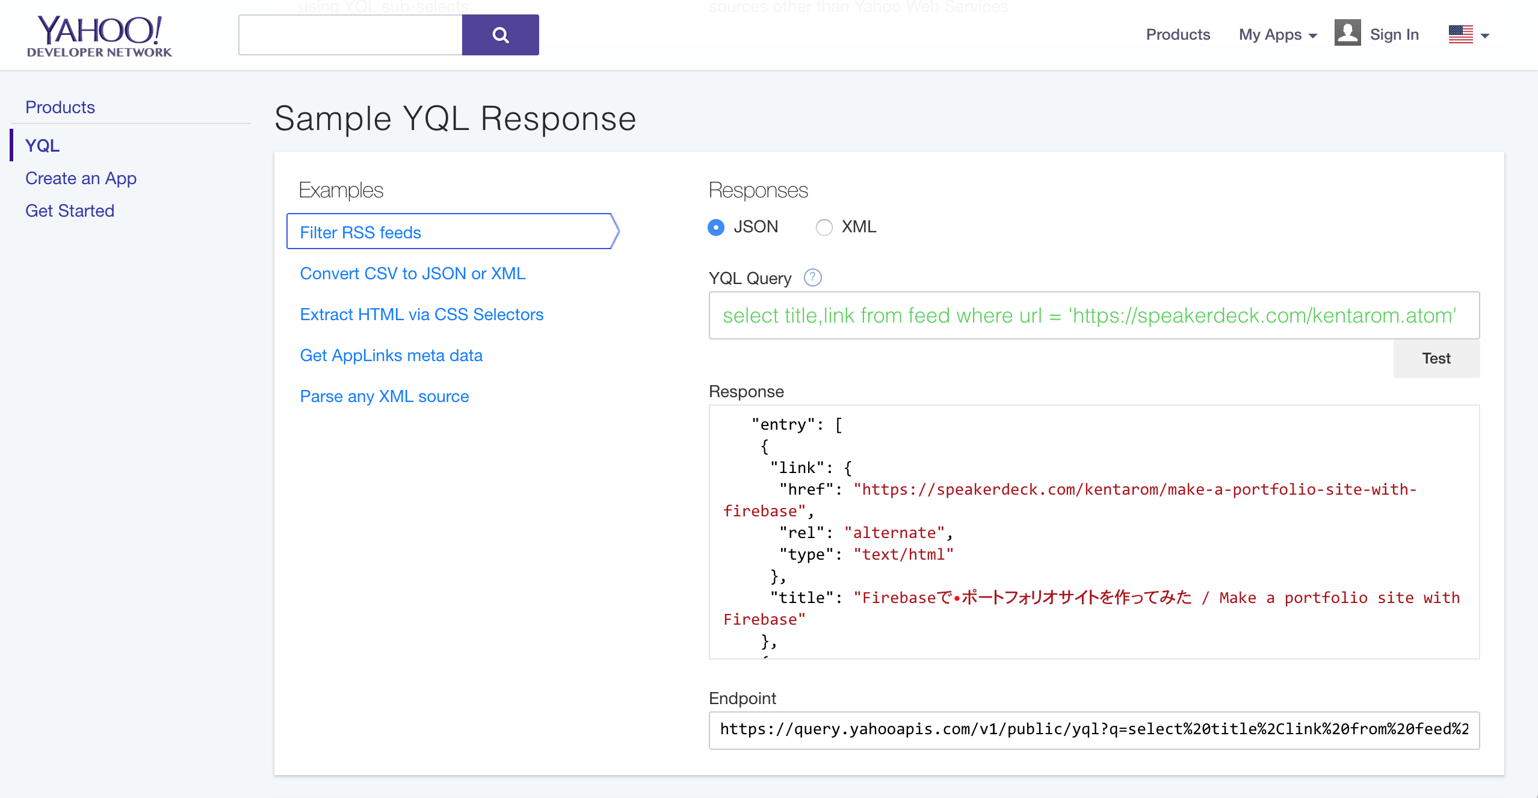The image size is (1538, 798).
Task: Click the "Endpoint" label
Action: [x=743, y=698]
